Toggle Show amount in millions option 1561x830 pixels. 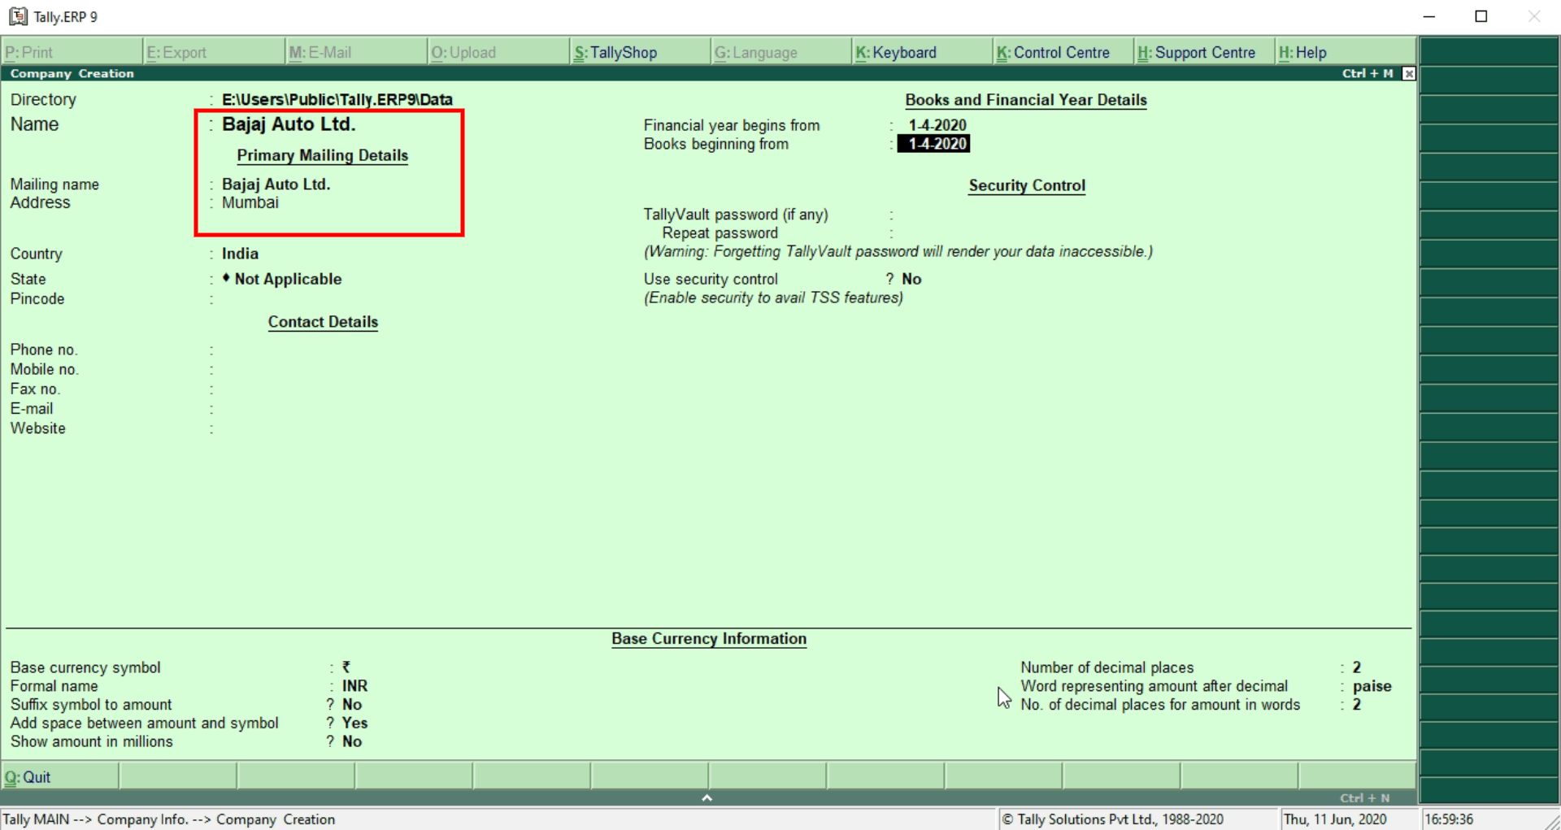pos(352,742)
